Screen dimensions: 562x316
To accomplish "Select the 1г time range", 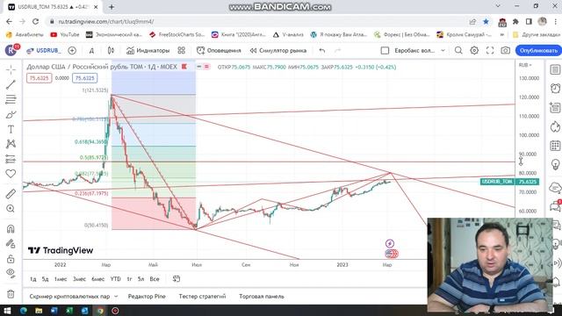I will click(129, 279).
